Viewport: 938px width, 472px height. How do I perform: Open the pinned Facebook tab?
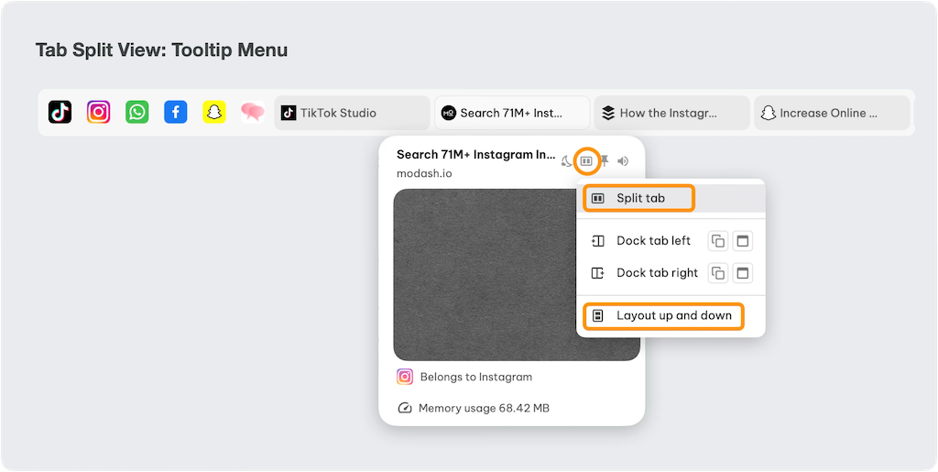[x=176, y=112]
